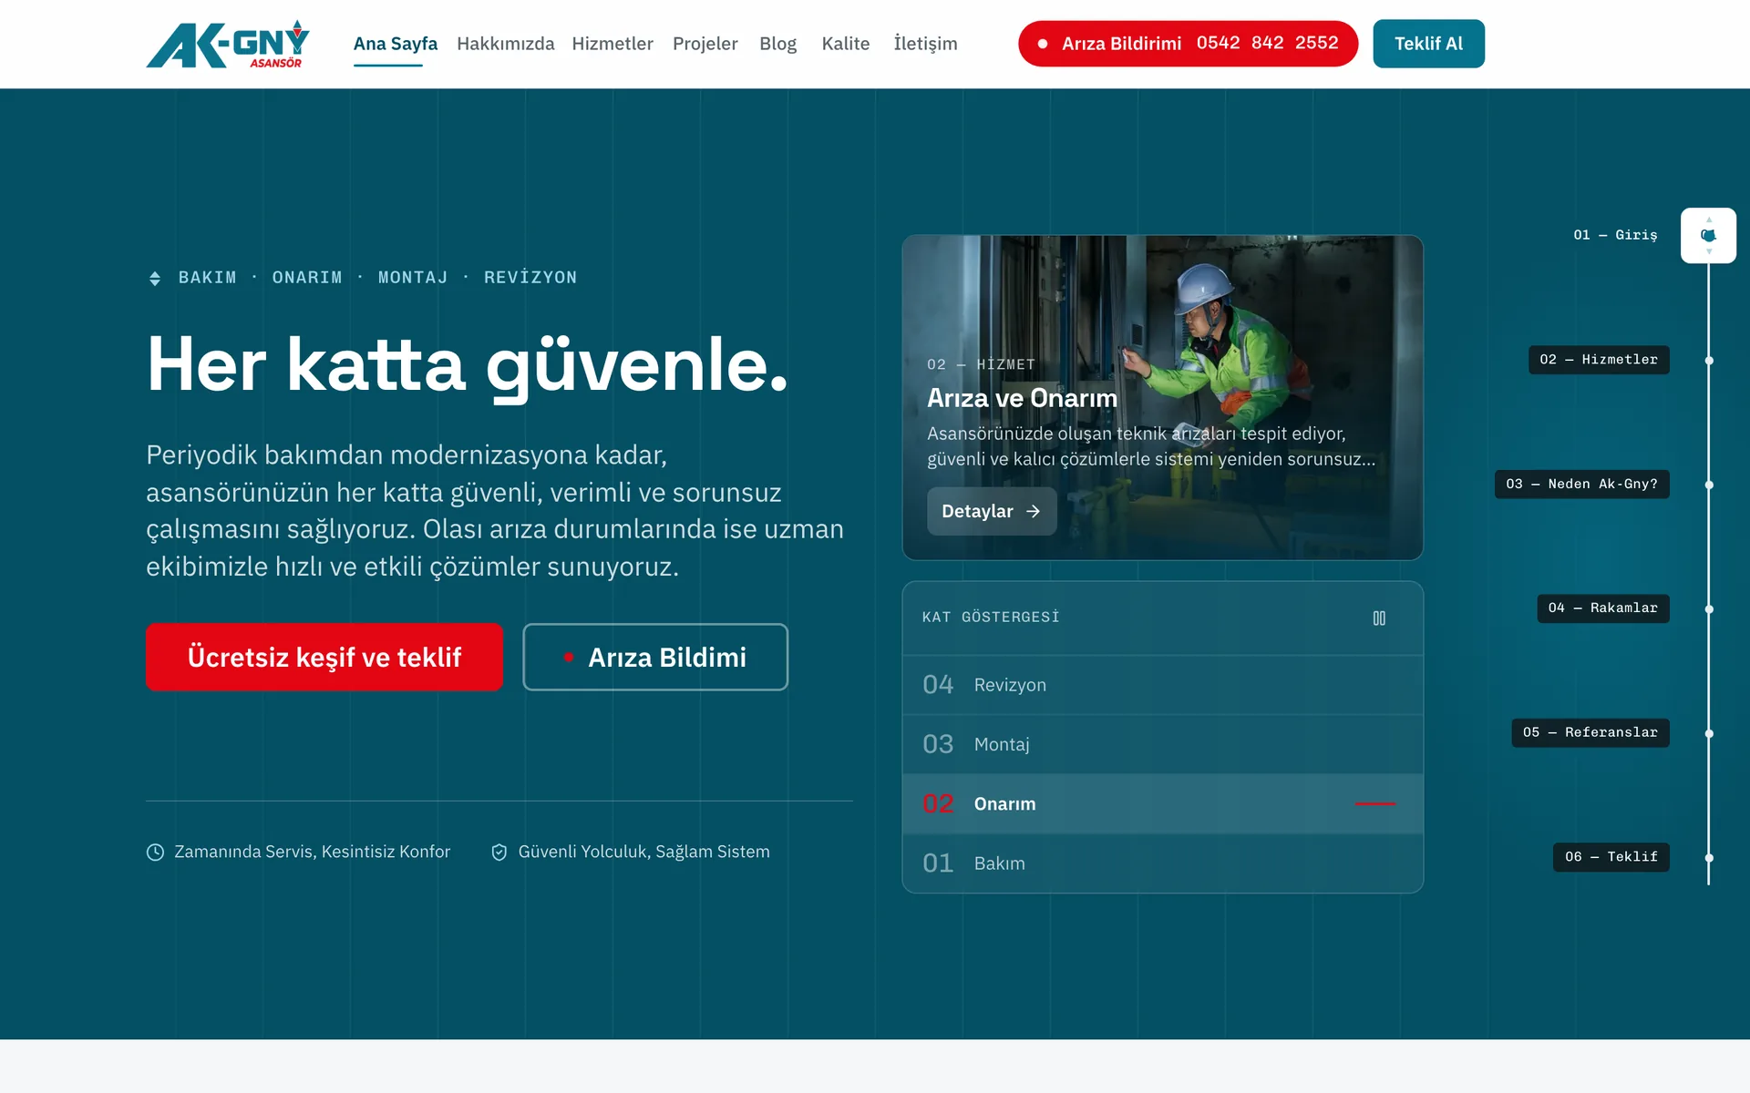The image size is (1750, 1093).
Task: Click the shield icon beside Güvenli Yolculuk
Action: coord(499,853)
